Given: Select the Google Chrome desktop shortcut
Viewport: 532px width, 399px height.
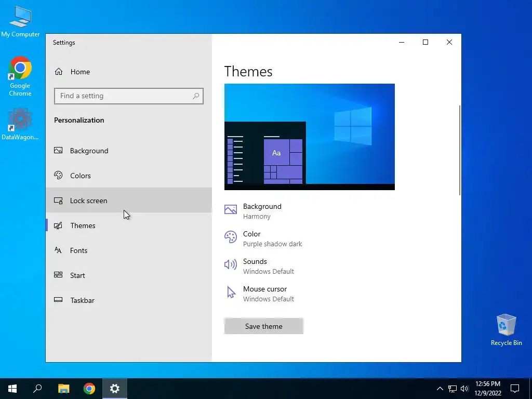Looking at the screenshot, I should pyautogui.click(x=20, y=76).
